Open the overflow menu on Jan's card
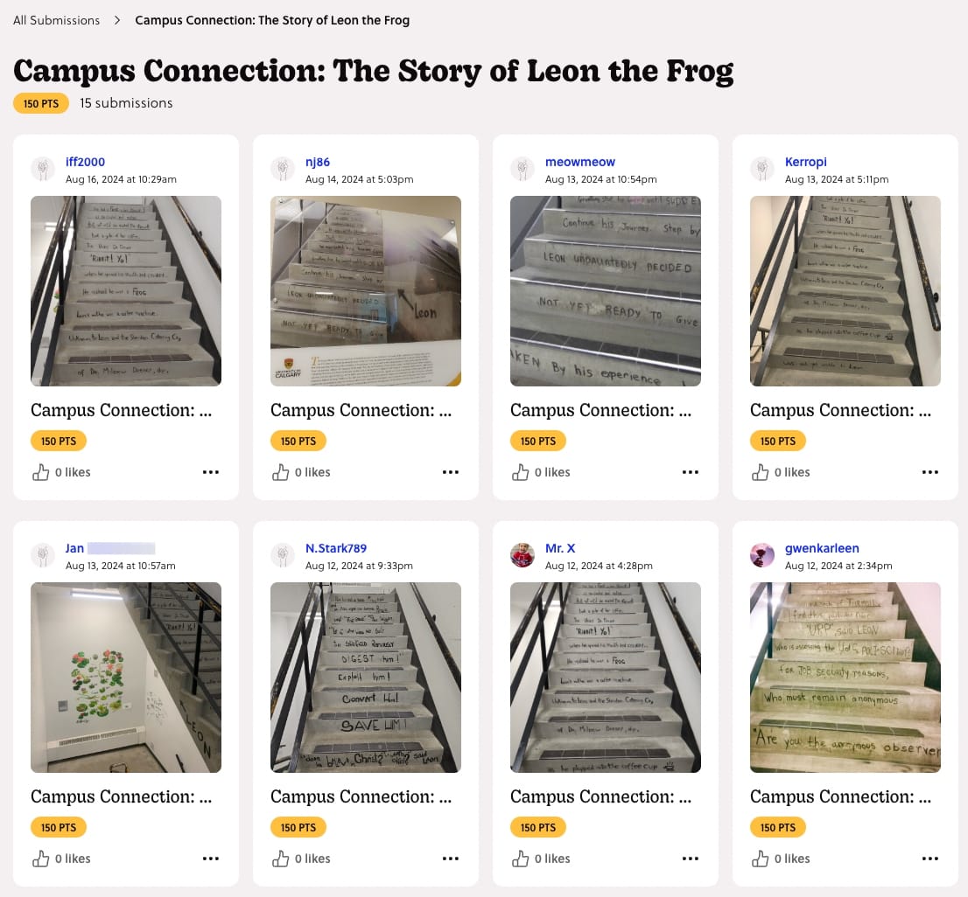Image resolution: width=968 pixels, height=897 pixels. (x=211, y=858)
